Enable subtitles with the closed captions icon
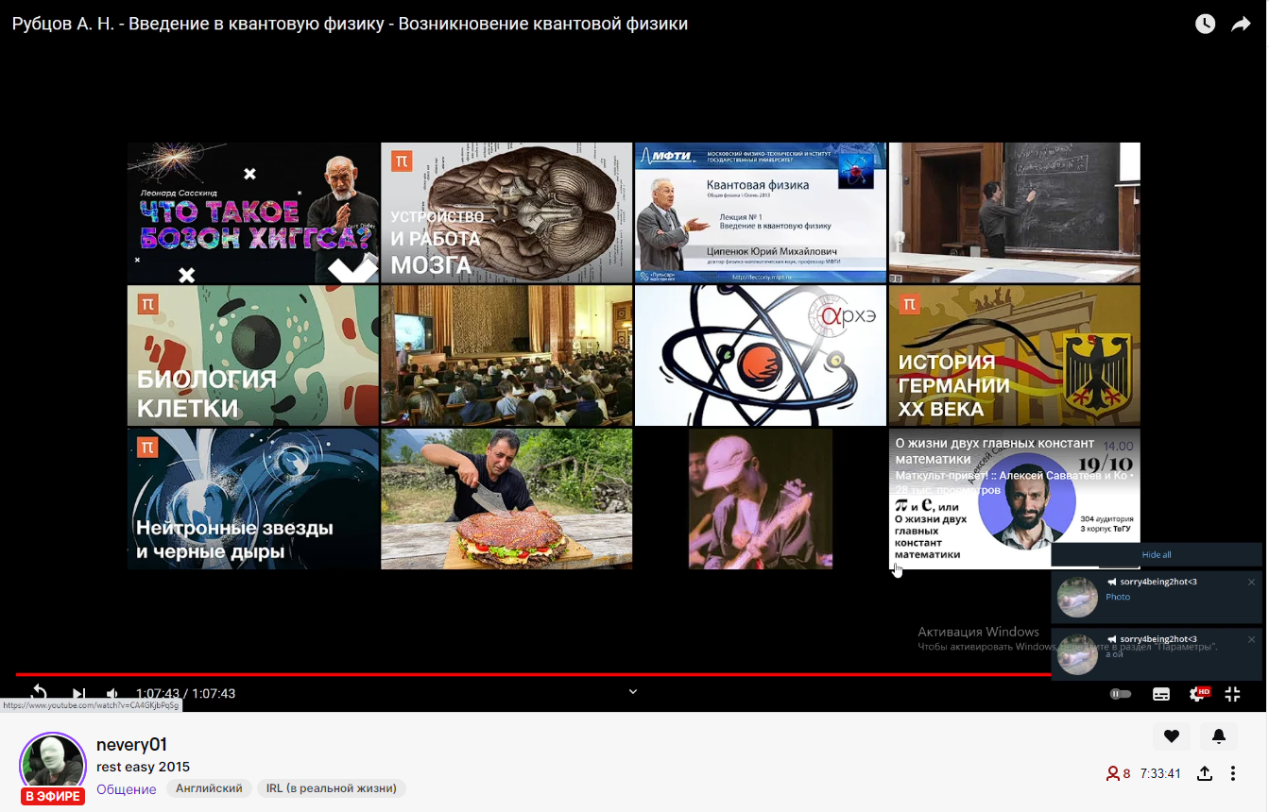The width and height of the screenshot is (1269, 812). click(1160, 693)
